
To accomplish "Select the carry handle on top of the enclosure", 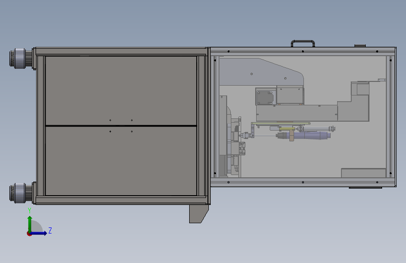I will click(x=303, y=43).
